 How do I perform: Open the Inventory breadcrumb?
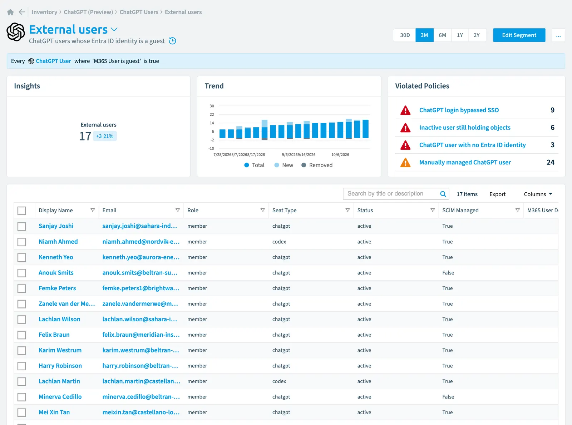click(x=44, y=12)
